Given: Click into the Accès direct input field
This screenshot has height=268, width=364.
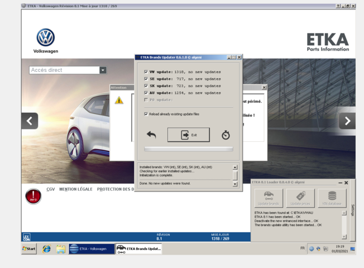Looking at the screenshot, I should coord(64,70).
